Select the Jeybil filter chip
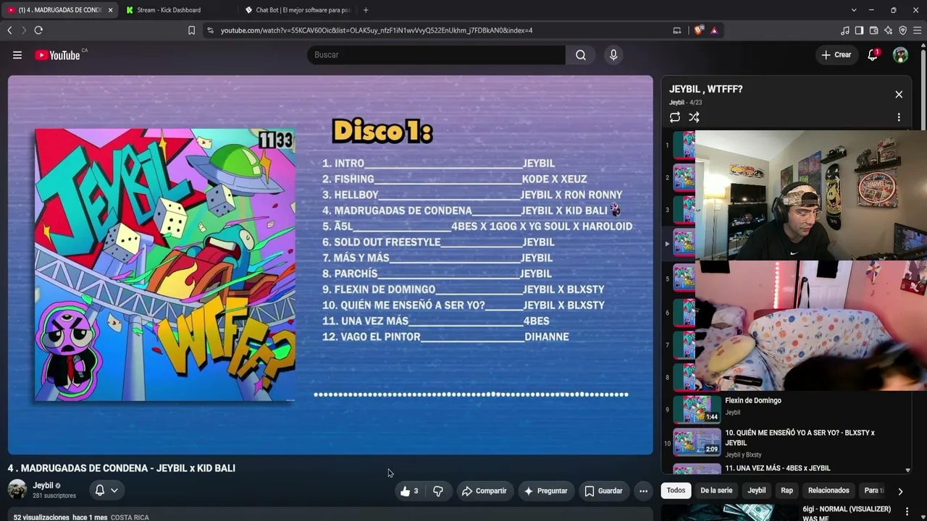 (757, 491)
